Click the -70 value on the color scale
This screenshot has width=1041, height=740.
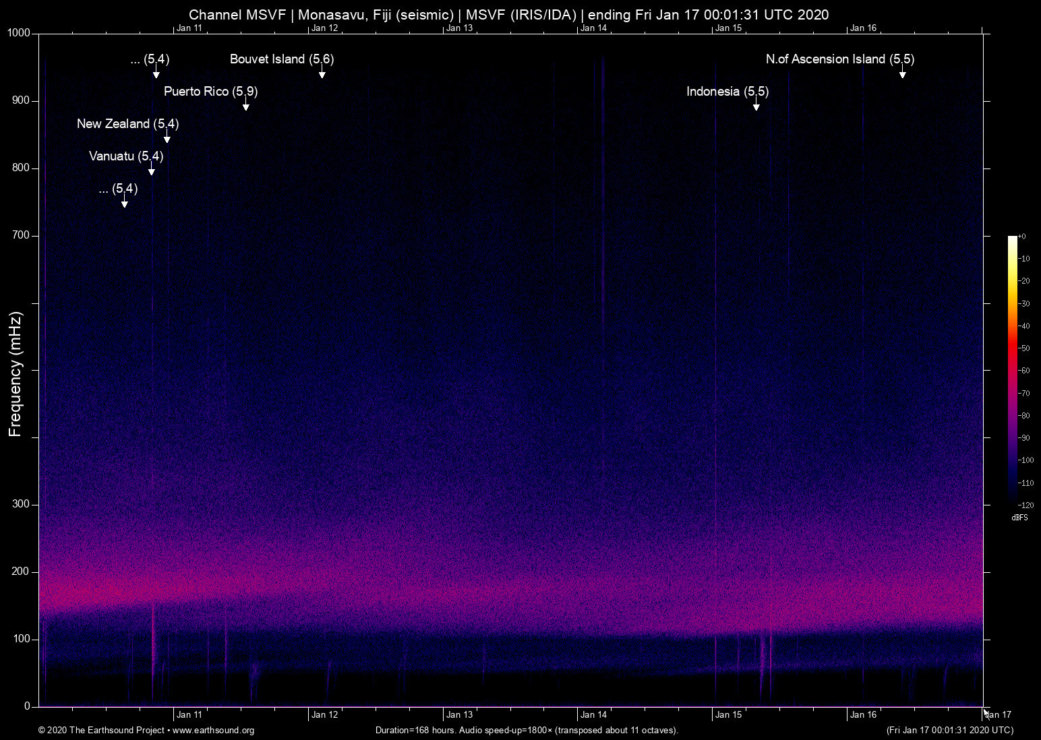pos(1024,394)
